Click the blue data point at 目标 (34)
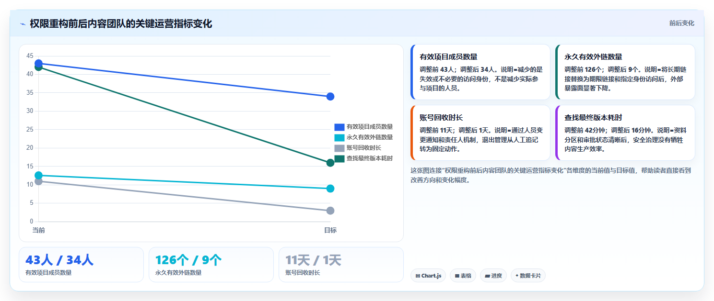The width and height of the screenshot is (714, 301). point(330,97)
